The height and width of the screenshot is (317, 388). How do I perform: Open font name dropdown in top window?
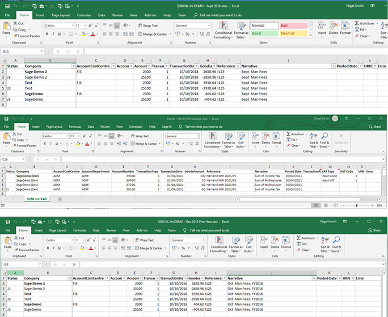pos(73,25)
